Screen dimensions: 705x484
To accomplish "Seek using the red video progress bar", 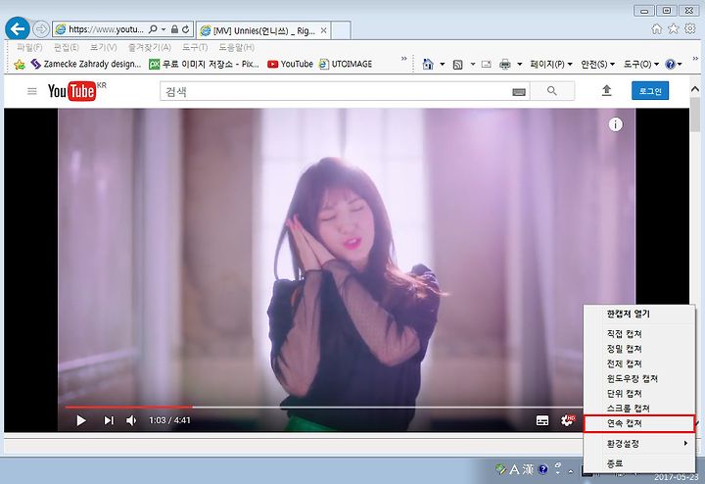I will point(128,407).
